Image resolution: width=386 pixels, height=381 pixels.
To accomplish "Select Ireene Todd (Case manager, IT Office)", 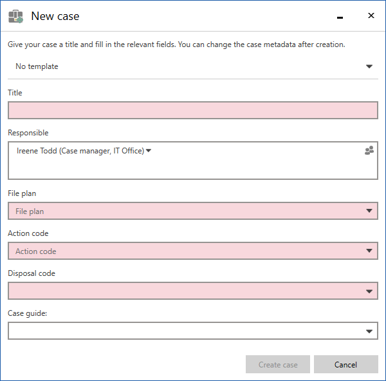I will click(x=80, y=151).
